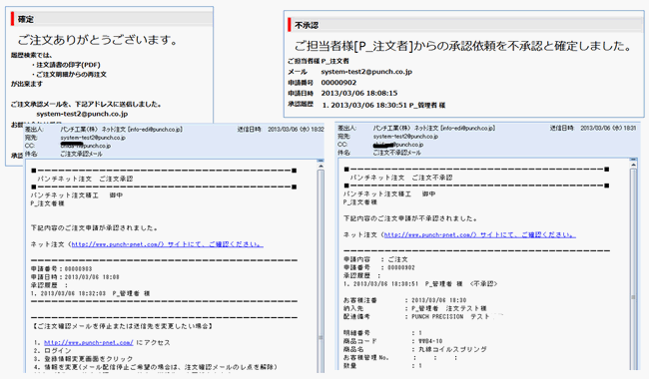649x379 pixels.
Task: Click 配達備考 PUNCH PRECISION line
Action: tap(416, 316)
